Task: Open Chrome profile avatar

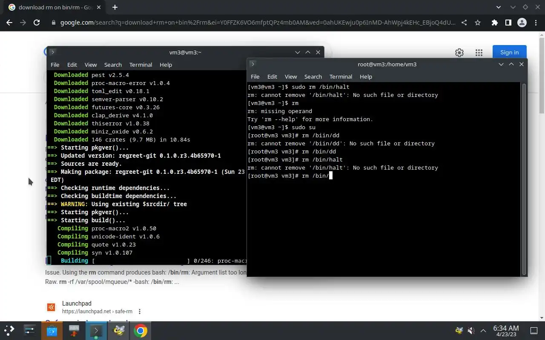Action: click(x=522, y=23)
